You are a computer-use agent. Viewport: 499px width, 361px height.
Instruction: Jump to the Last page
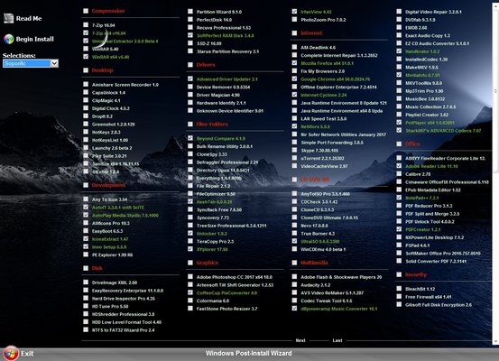(337, 340)
